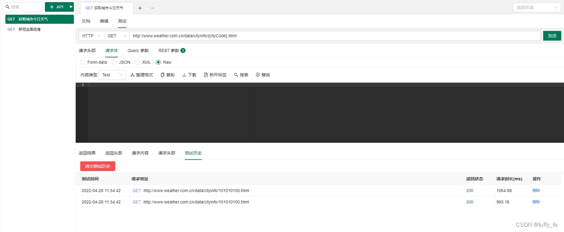Open the more tabs ellipsis menu

152,8
